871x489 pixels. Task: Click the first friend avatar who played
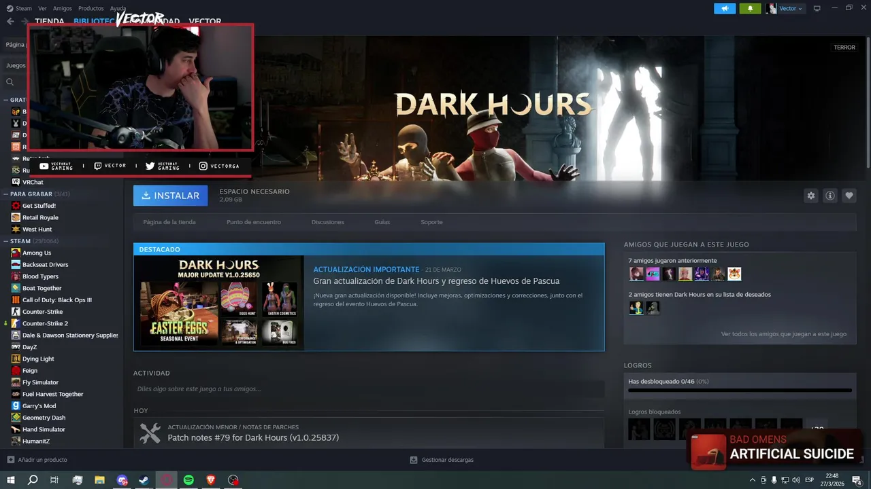click(636, 274)
